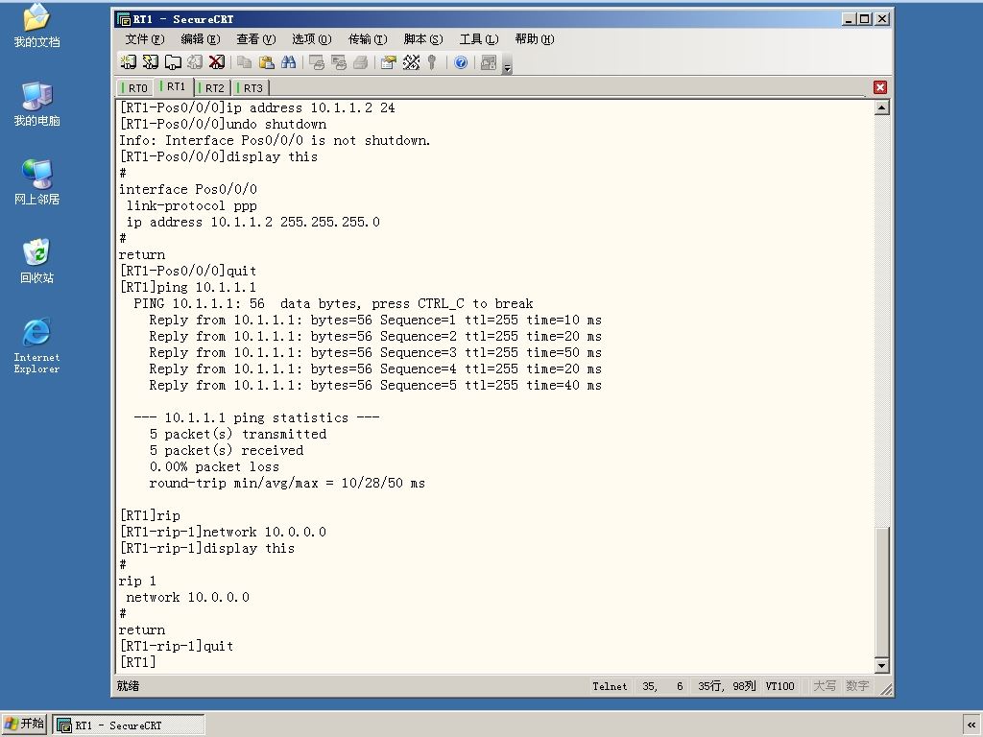The image size is (983, 737).
Task: Disconnect the session with the red X icon
Action: click(217, 62)
